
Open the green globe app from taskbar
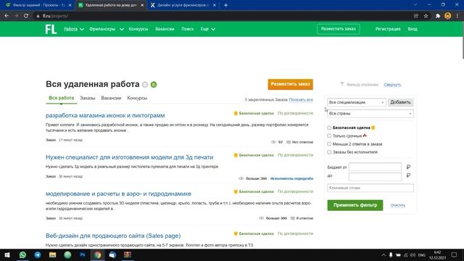pos(67,254)
